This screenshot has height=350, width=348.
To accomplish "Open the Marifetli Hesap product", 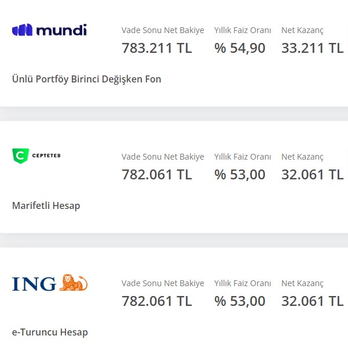I will (46, 206).
